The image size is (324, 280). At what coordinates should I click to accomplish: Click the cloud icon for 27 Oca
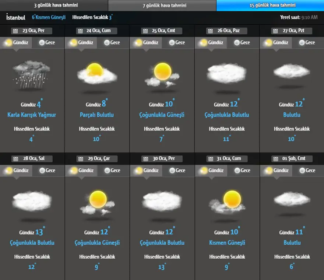[292, 71]
